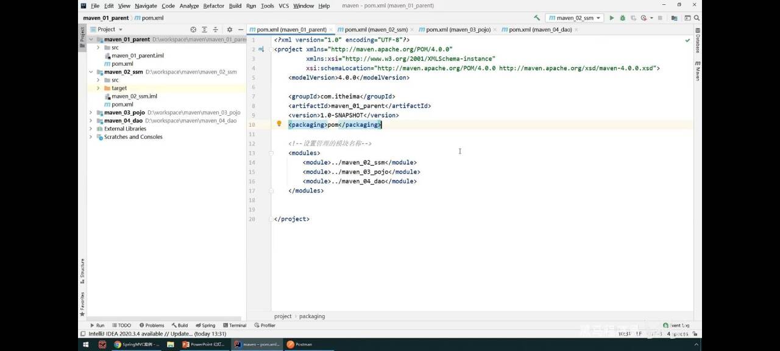This screenshot has width=780, height=351.
Task: Start debugging with the green bug icon
Action: (623, 18)
